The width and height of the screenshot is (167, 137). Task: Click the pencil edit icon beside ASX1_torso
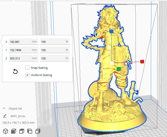5,116
